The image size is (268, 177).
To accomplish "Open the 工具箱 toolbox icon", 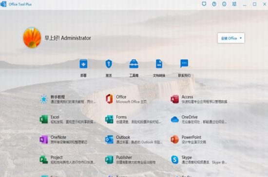I will pos(134,64).
